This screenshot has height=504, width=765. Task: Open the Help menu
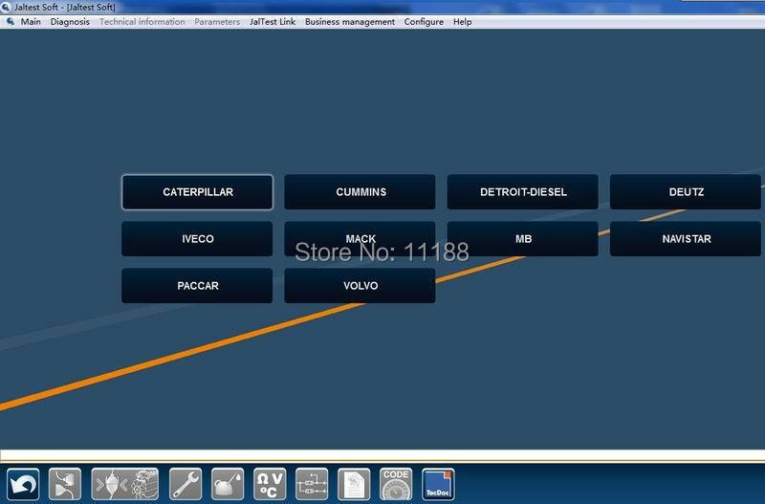point(462,21)
